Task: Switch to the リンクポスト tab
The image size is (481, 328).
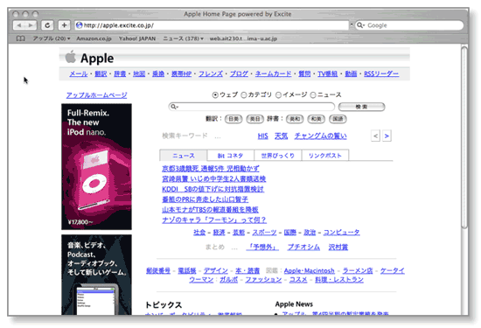Action: click(x=324, y=156)
